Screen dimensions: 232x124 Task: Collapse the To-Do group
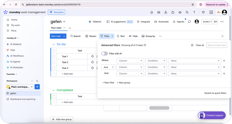click(x=53, y=44)
